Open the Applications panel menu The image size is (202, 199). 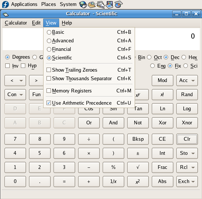(24, 4)
